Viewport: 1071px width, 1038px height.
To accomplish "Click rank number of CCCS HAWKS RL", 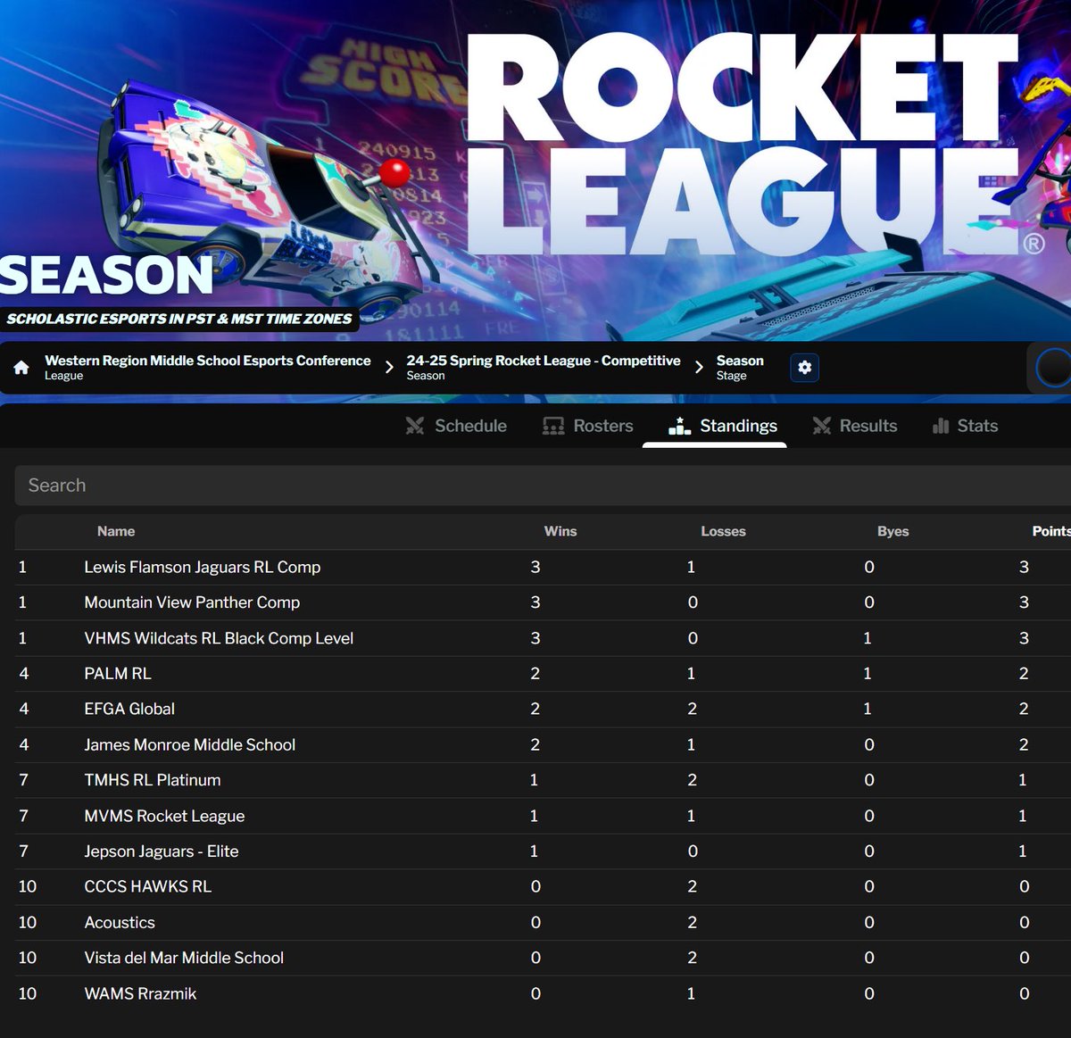I will (x=28, y=886).
